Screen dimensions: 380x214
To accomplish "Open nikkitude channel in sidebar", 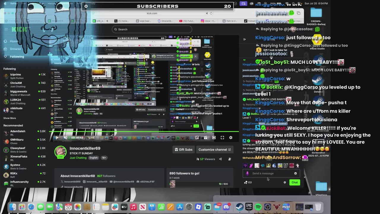I will coord(24,110).
